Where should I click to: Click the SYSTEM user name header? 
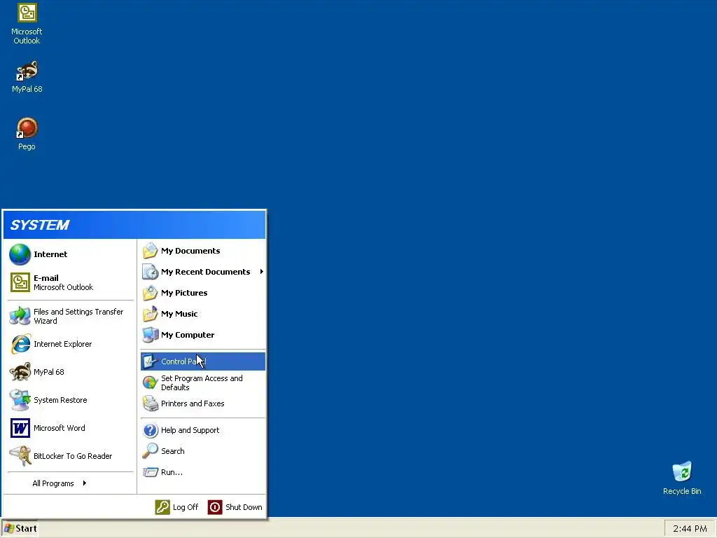coord(40,225)
